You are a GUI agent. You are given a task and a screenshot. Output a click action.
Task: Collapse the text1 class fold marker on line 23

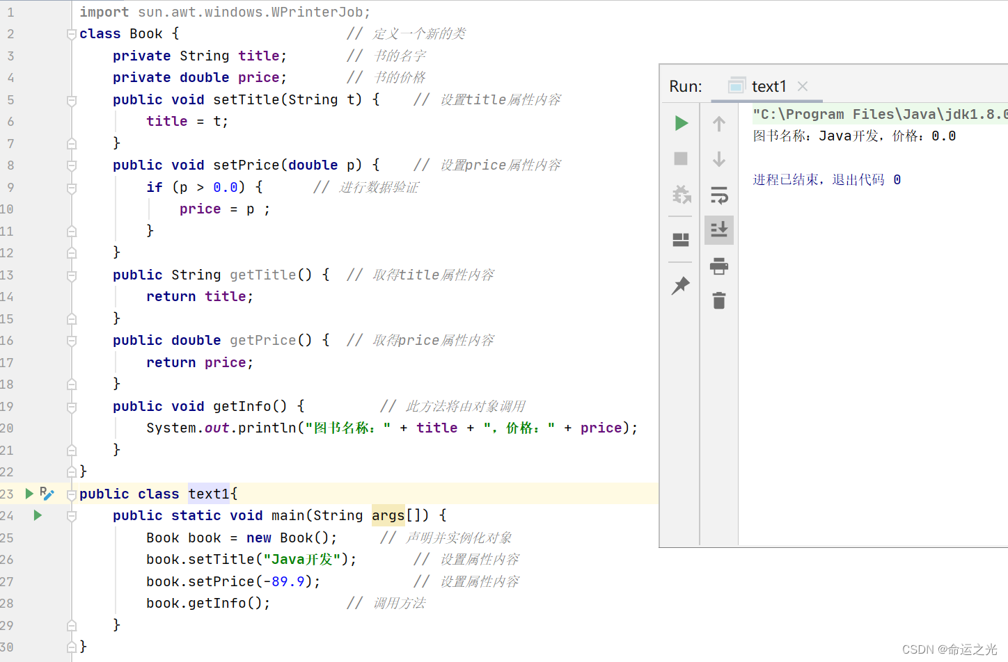[x=72, y=494]
